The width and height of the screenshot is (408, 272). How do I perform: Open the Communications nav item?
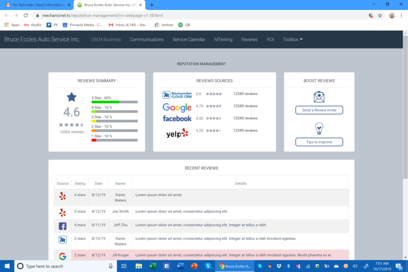pyautogui.click(x=147, y=39)
